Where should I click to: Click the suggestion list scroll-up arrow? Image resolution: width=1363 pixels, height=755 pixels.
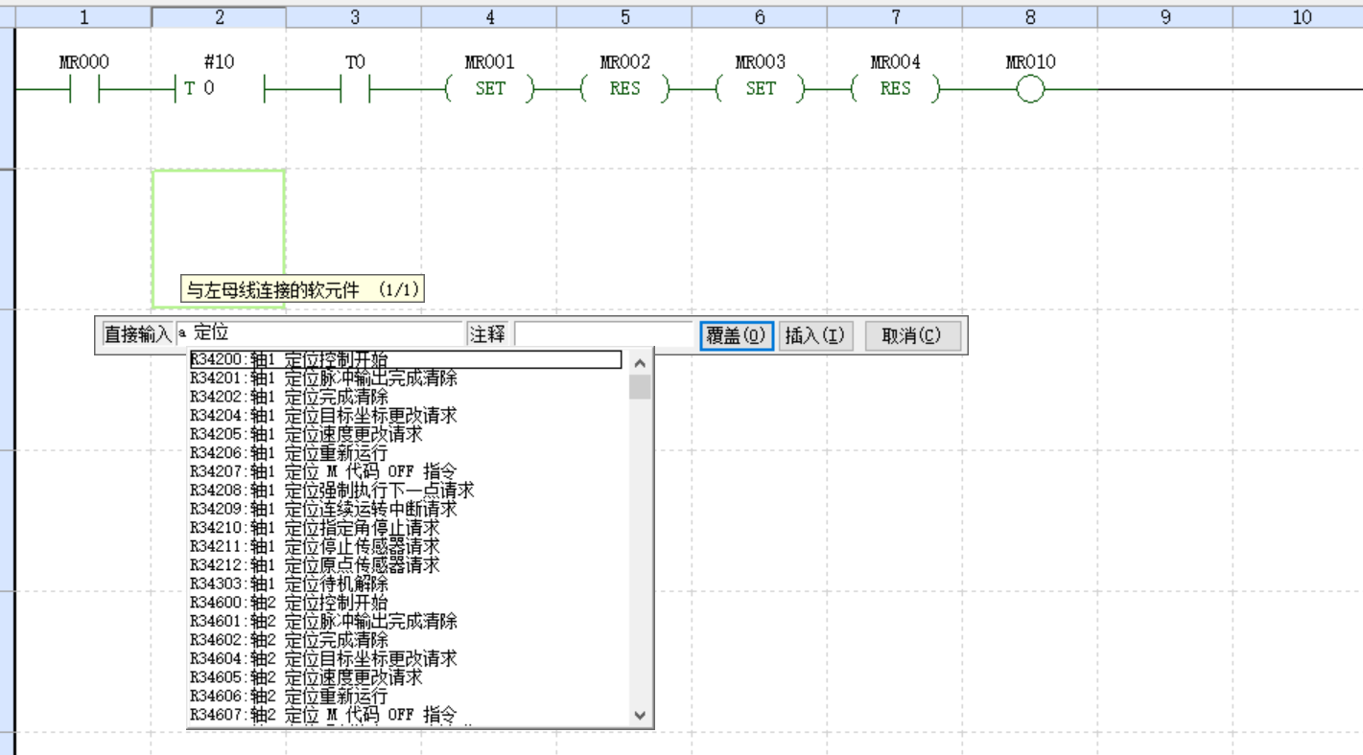click(x=641, y=363)
